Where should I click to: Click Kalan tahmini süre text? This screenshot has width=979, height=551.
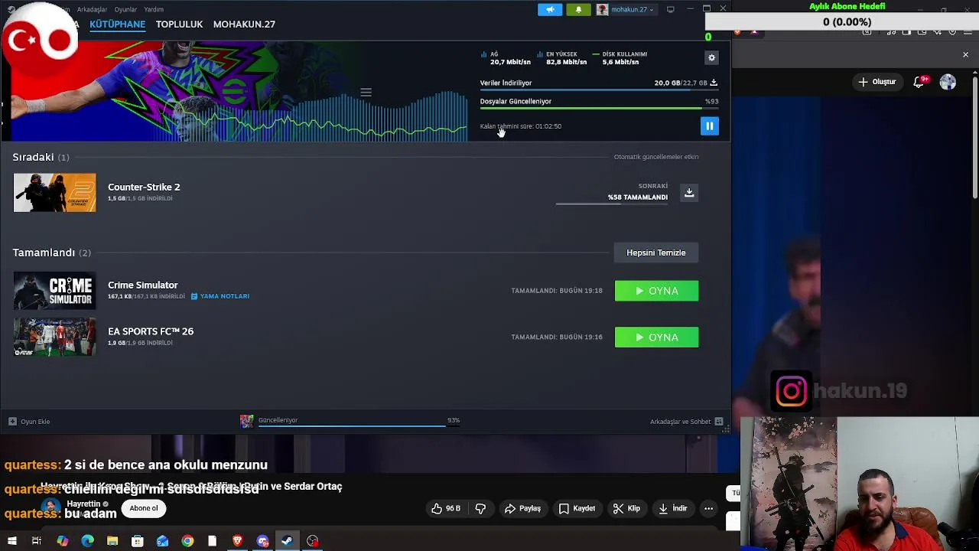point(520,126)
